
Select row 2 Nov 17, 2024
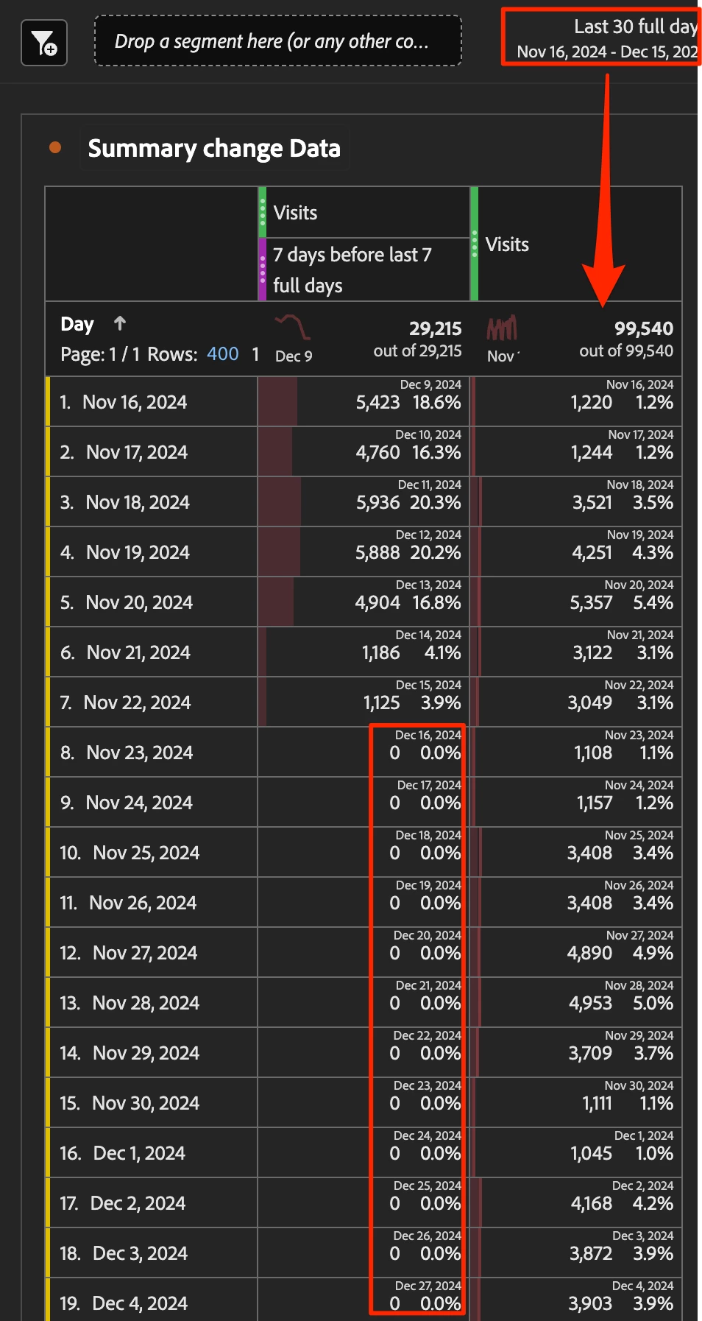click(x=152, y=452)
